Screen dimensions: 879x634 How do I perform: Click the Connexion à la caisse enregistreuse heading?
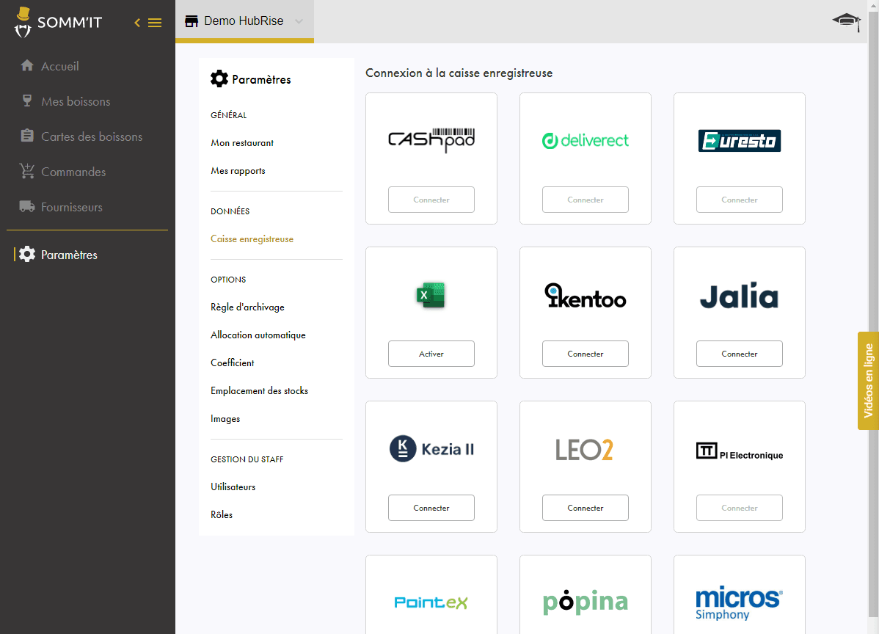click(459, 73)
